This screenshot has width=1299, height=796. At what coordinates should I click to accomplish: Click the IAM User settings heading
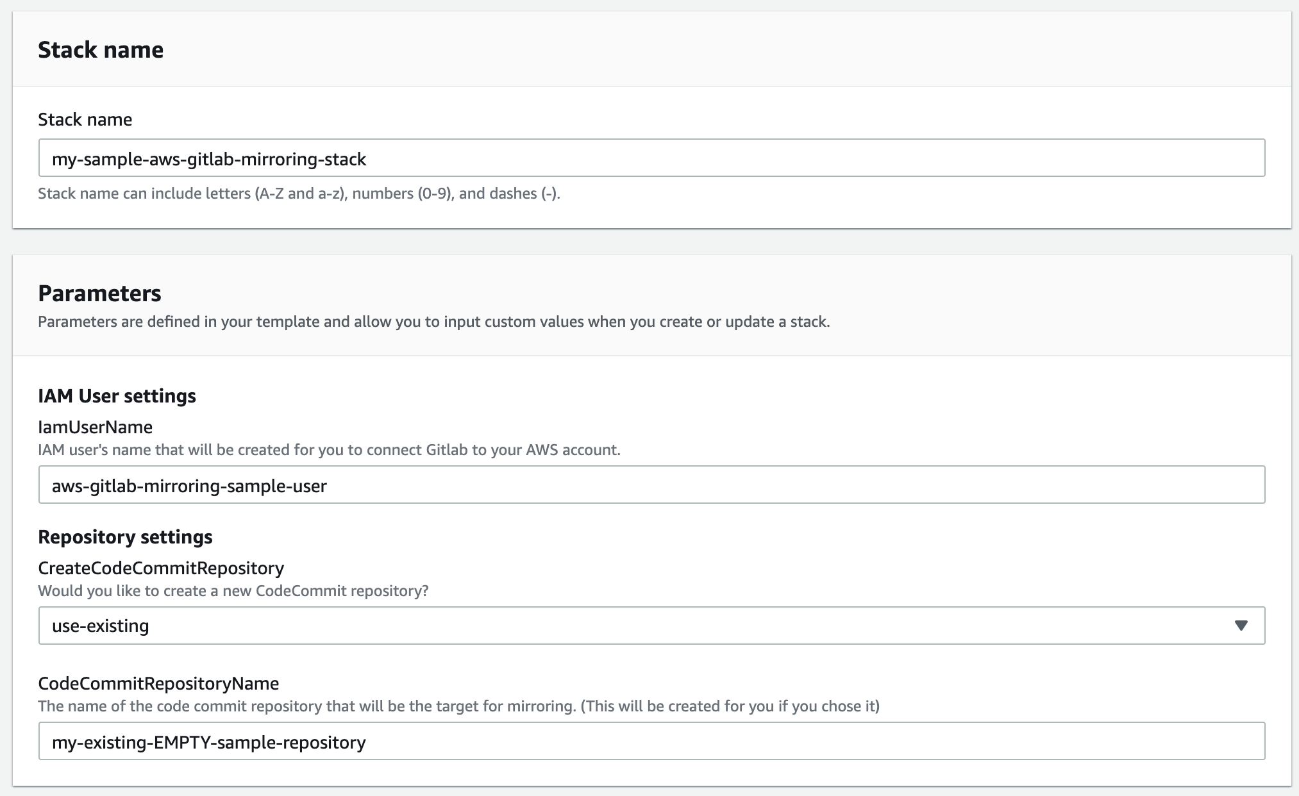pyautogui.click(x=117, y=396)
